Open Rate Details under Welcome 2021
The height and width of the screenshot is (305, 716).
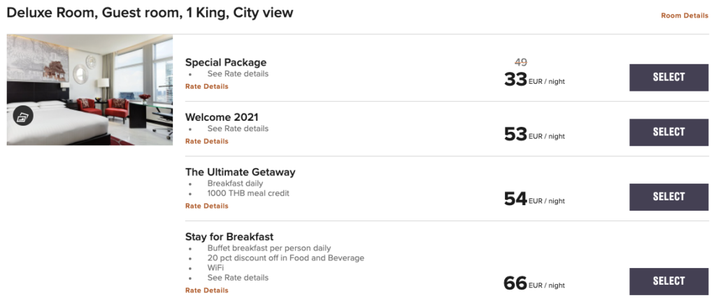click(206, 141)
